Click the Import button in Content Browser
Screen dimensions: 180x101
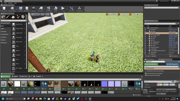pyautogui.click(x=15, y=76)
